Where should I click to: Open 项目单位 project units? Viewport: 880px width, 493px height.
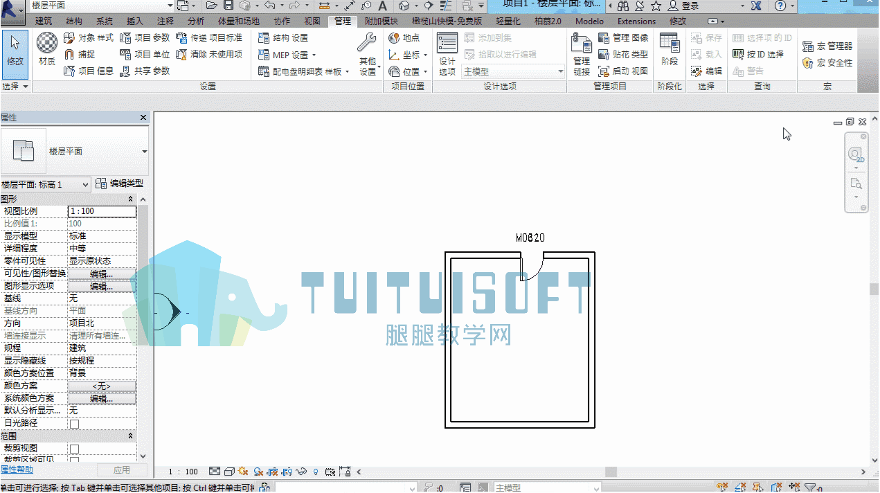(145, 54)
